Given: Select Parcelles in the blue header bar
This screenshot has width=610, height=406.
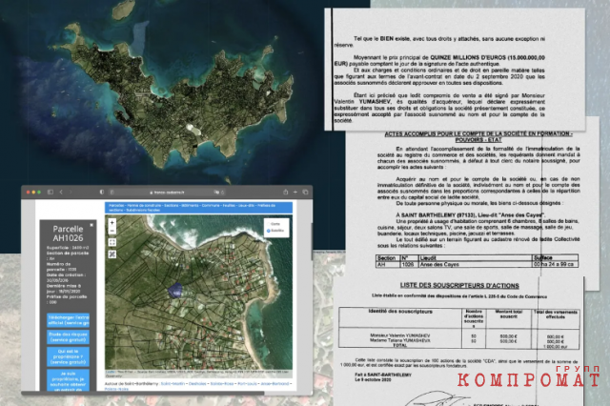Looking at the screenshot, I should (116, 205).
